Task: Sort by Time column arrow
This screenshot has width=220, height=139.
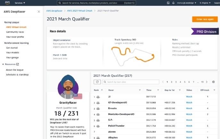Action: pyautogui.click(x=158, y=90)
